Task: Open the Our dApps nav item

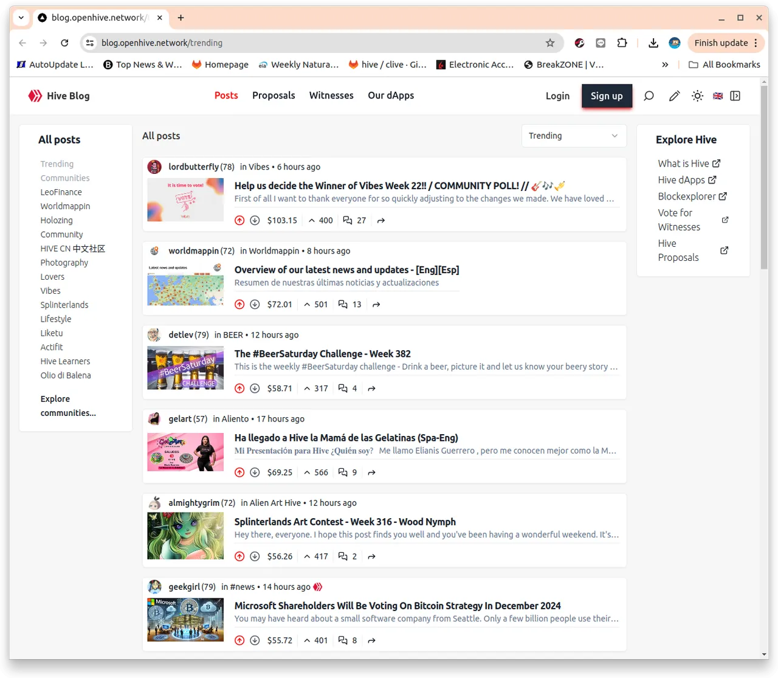Action: point(391,95)
